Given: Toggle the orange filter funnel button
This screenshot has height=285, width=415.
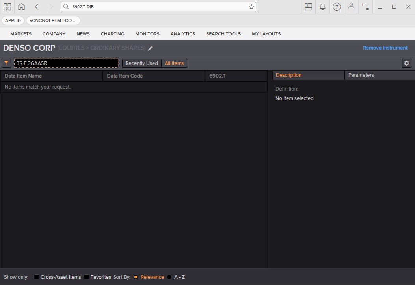Looking at the screenshot, I should click(x=6, y=63).
